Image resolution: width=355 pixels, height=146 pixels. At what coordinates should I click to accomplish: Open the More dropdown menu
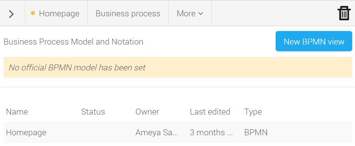(190, 13)
